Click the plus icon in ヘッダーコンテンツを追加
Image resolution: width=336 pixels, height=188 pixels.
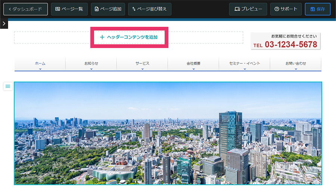tap(102, 37)
